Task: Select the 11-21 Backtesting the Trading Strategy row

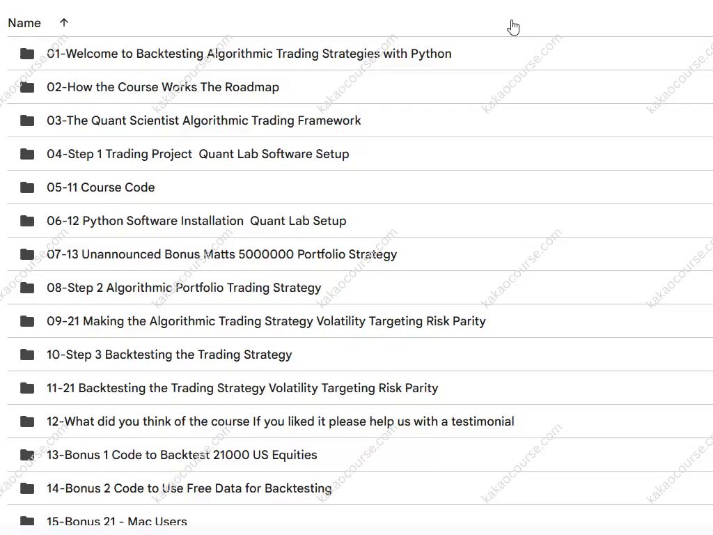Action: [242, 388]
